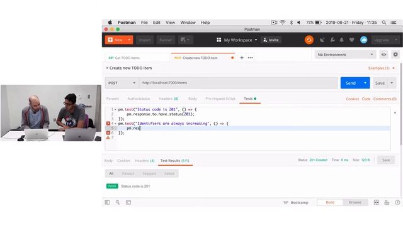Open the View menu
The image size is (403, 226).
click(170, 23)
